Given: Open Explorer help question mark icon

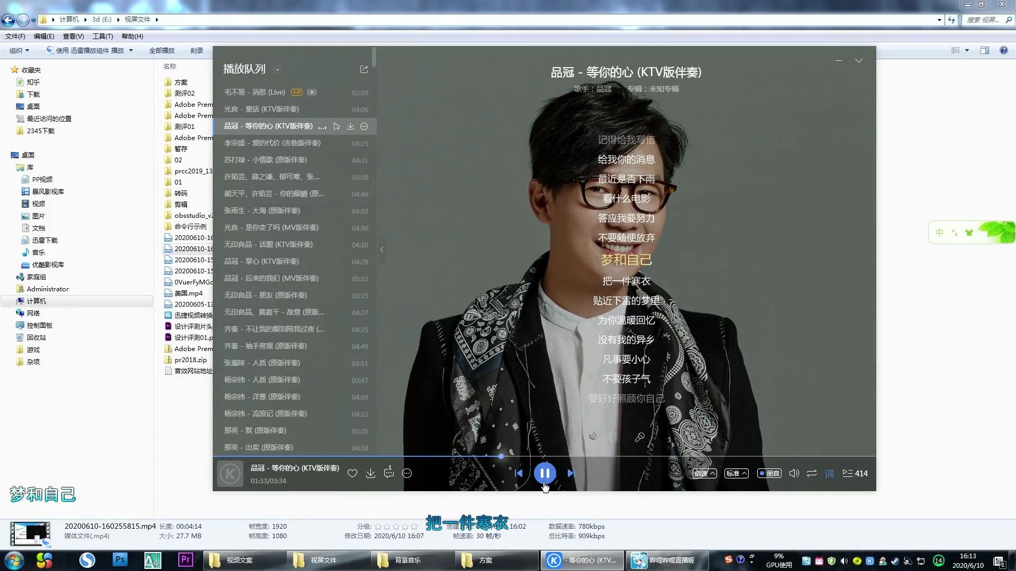Looking at the screenshot, I should click(x=1004, y=50).
